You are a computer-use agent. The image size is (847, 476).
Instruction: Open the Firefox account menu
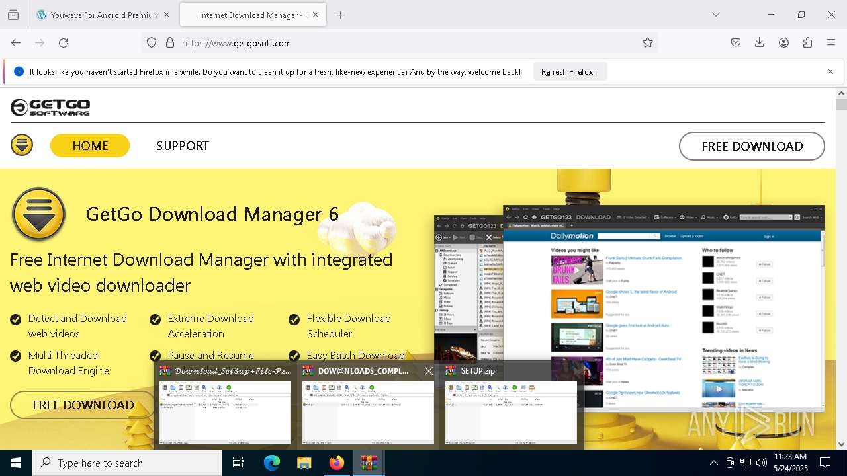(783, 42)
